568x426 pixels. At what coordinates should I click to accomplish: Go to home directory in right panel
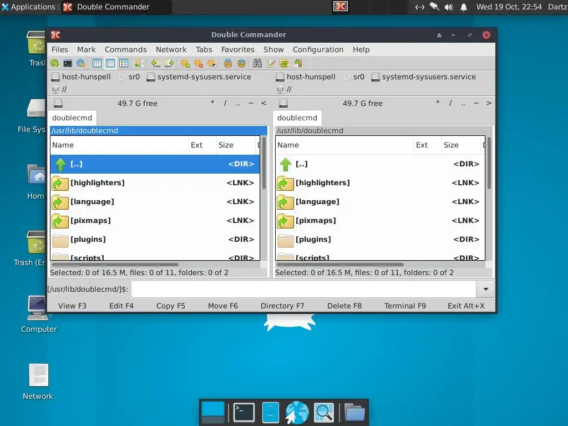click(x=476, y=103)
